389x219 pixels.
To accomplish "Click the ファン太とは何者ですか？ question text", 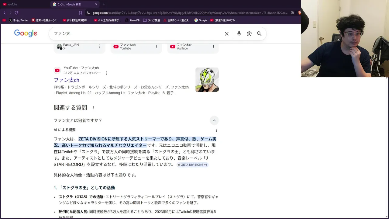I will 78,120.
